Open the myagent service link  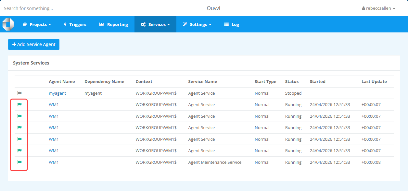(57, 93)
